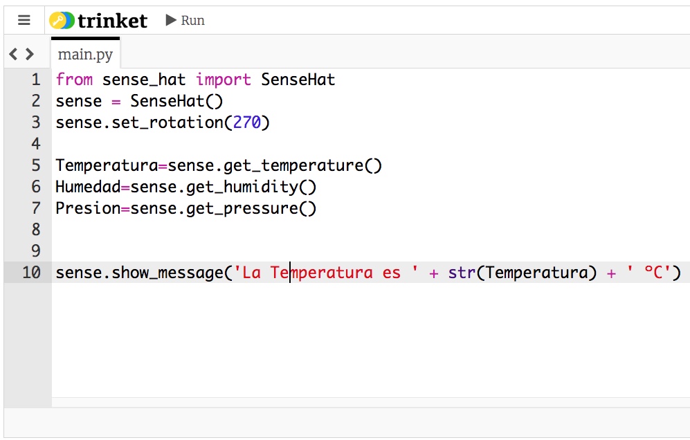Click line number 5 in the gutter

click(36, 165)
